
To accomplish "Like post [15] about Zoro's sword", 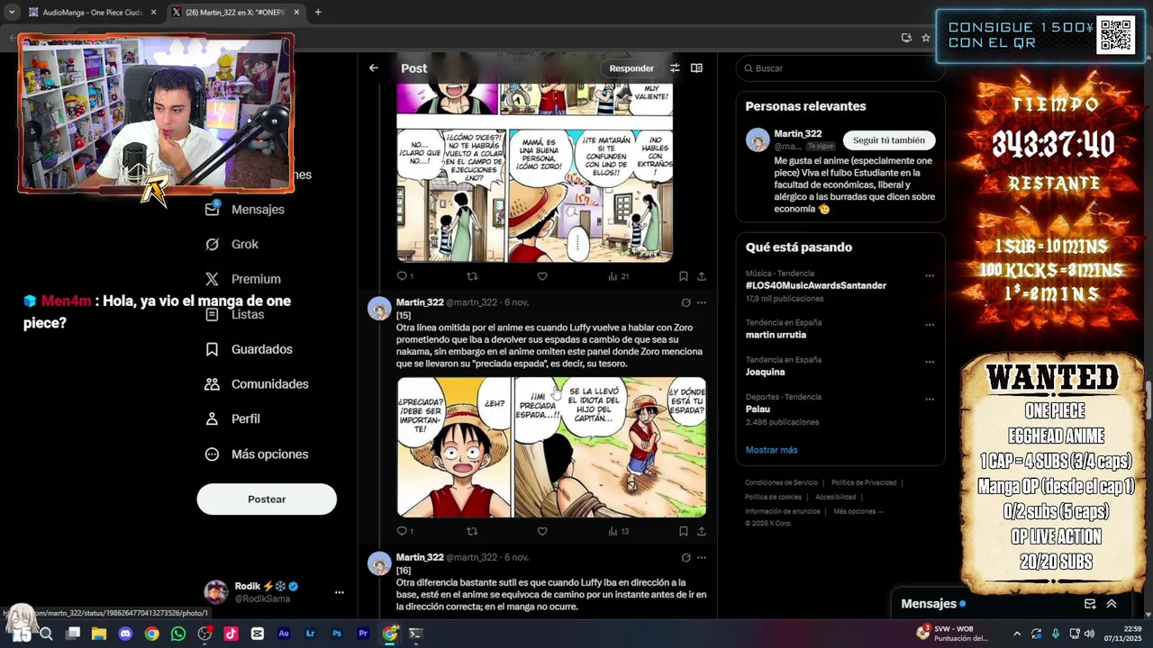I will tap(542, 531).
